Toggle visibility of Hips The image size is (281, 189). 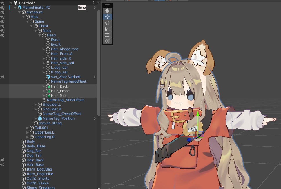click(x=2, y=17)
